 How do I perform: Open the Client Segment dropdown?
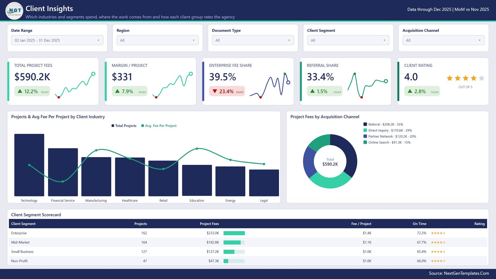point(348,40)
